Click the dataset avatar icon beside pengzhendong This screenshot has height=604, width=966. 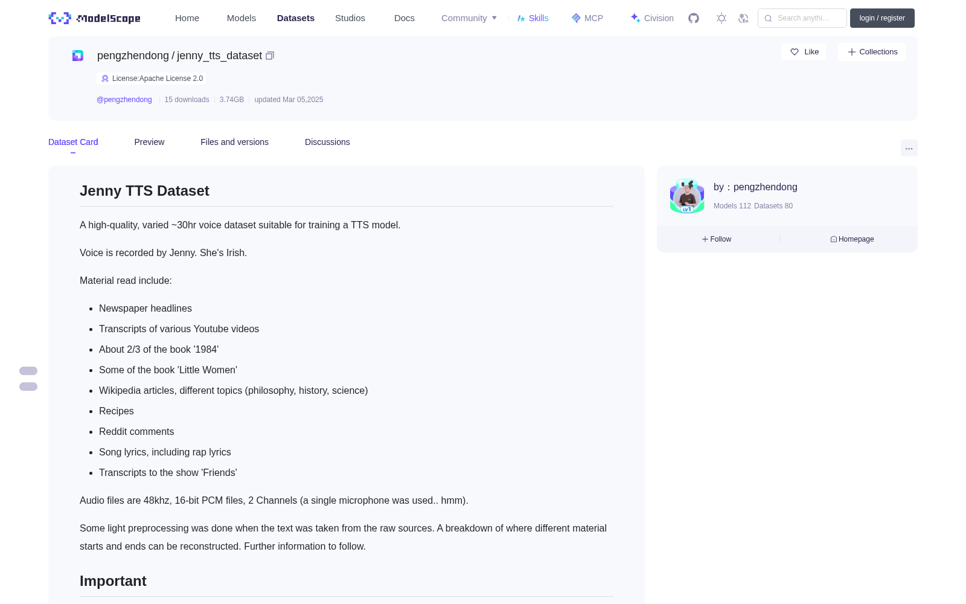[78, 56]
